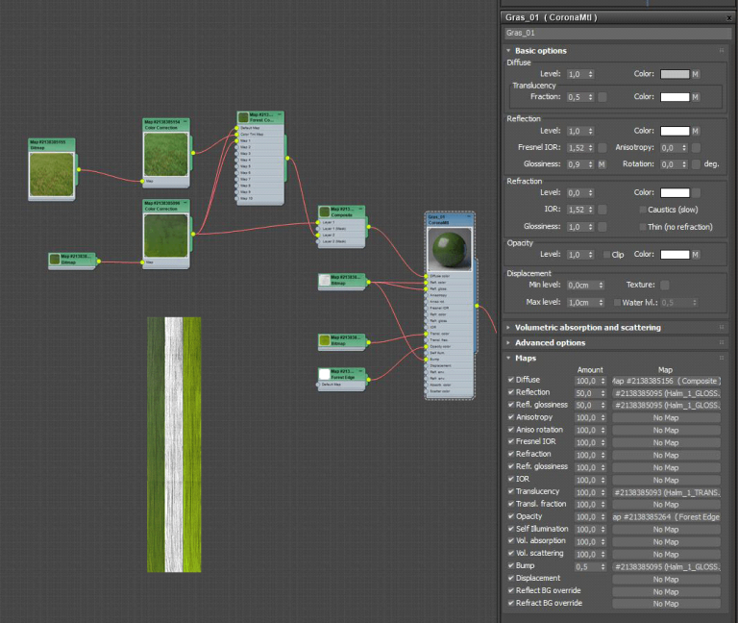
Task: Click the large grass Bitmap node at far left
Action: click(x=52, y=173)
